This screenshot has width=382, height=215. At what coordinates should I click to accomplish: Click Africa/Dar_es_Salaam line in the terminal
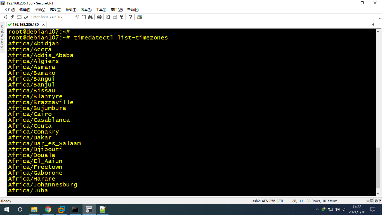coord(44,143)
